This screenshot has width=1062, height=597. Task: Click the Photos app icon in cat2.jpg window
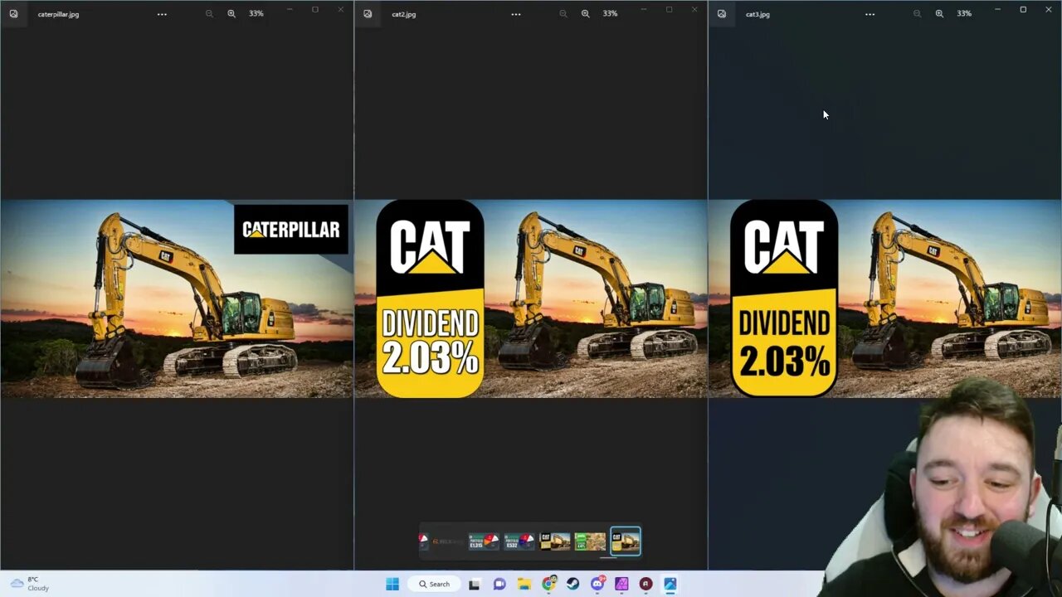point(368,13)
